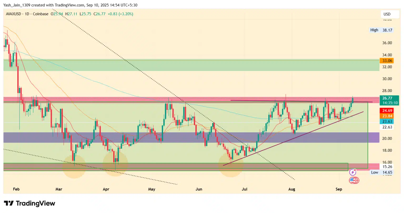Screen dimensions: 404x213
Task: Click the green current price label 26.77
Action: pos(389,100)
